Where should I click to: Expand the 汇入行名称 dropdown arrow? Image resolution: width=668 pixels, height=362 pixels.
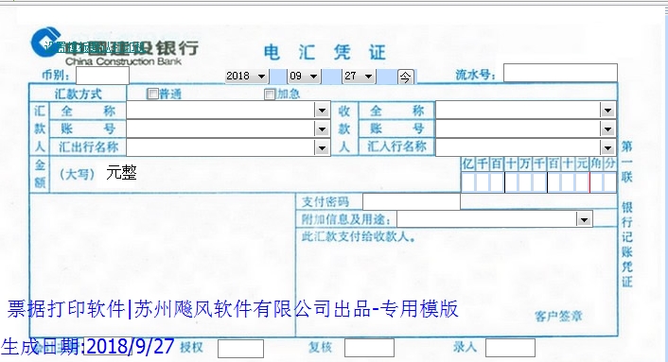pos(607,147)
